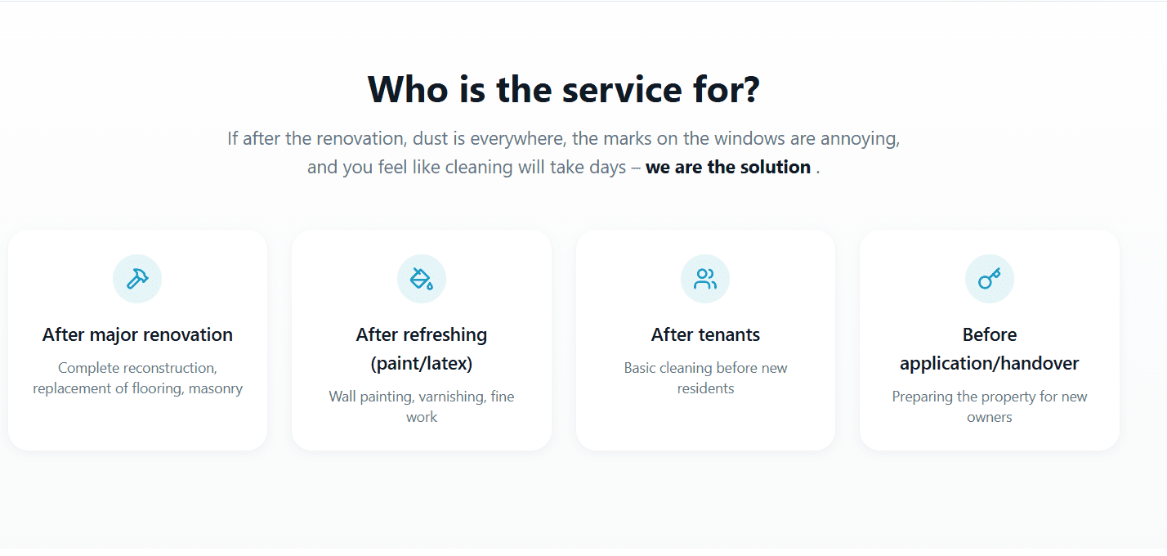Click the paint bucket icon
Screen dimensions: 1167x556
pyautogui.click(x=422, y=279)
